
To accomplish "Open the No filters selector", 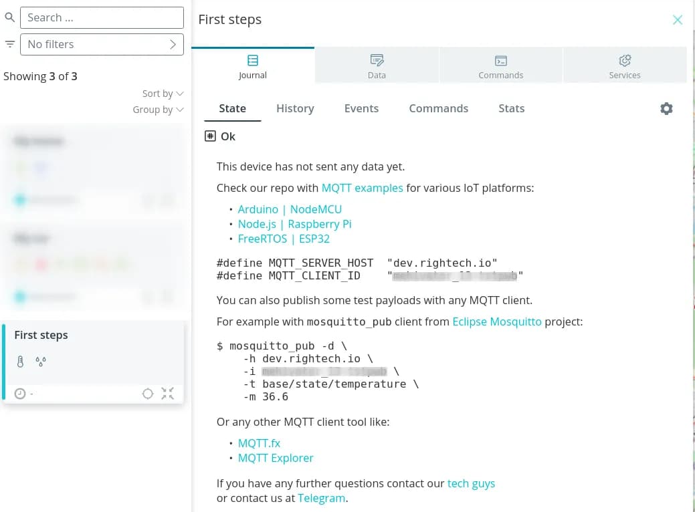I will point(102,44).
